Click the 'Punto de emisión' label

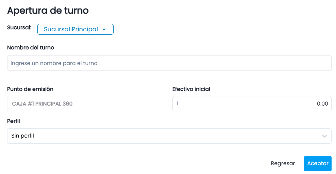pos(30,89)
